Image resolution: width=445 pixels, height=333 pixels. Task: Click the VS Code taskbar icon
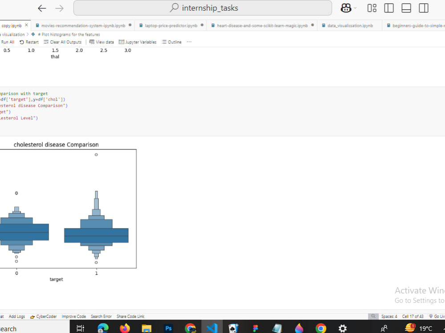click(212, 328)
